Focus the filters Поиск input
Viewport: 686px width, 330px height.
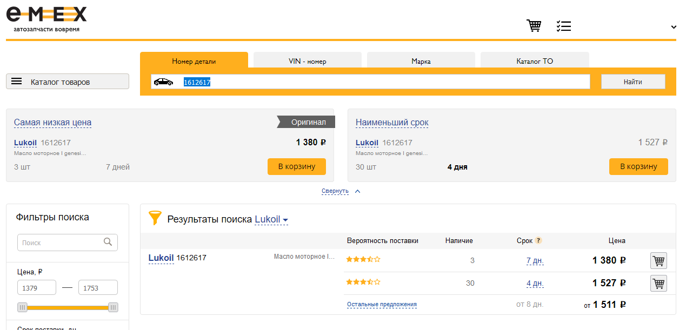68,243
